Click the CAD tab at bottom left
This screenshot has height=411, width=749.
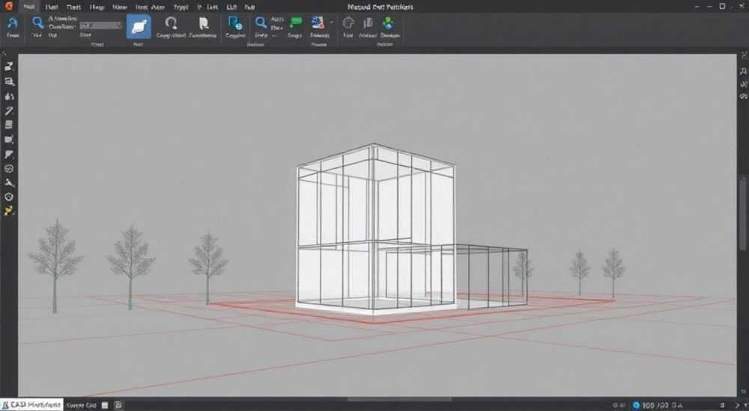click(31, 405)
